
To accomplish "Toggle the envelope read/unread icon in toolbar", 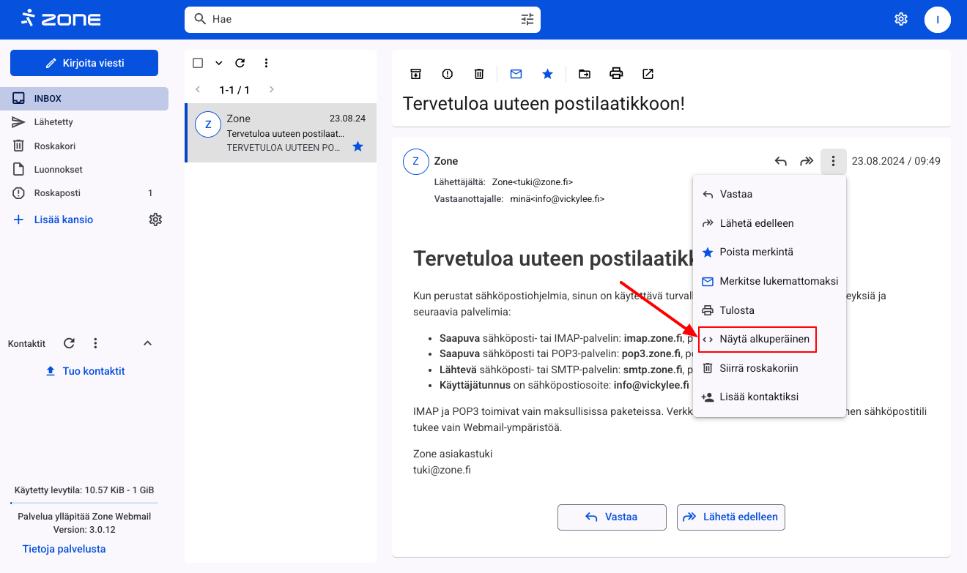I will point(516,74).
